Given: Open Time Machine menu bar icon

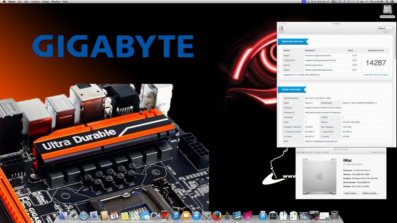Looking at the screenshot, I should tap(357, 2).
